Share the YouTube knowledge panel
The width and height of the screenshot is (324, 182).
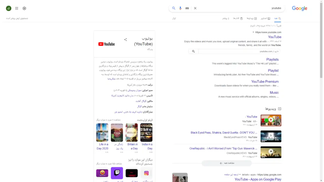point(125,39)
